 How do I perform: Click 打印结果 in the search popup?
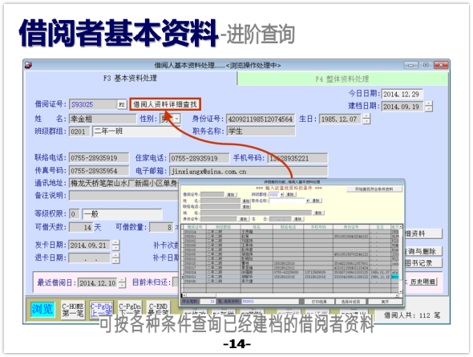[319, 302]
